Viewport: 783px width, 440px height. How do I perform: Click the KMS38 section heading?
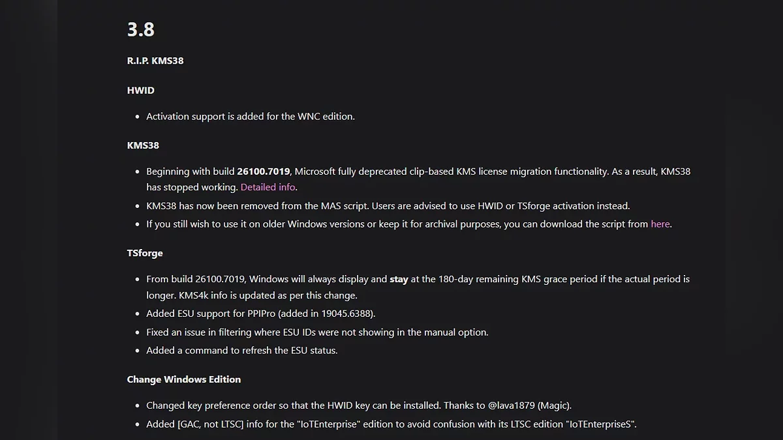(x=143, y=145)
